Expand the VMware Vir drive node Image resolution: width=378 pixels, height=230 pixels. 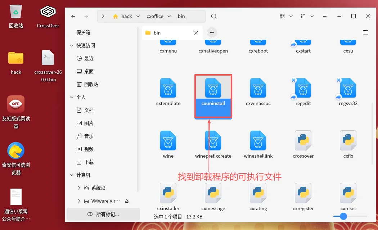tap(79, 201)
